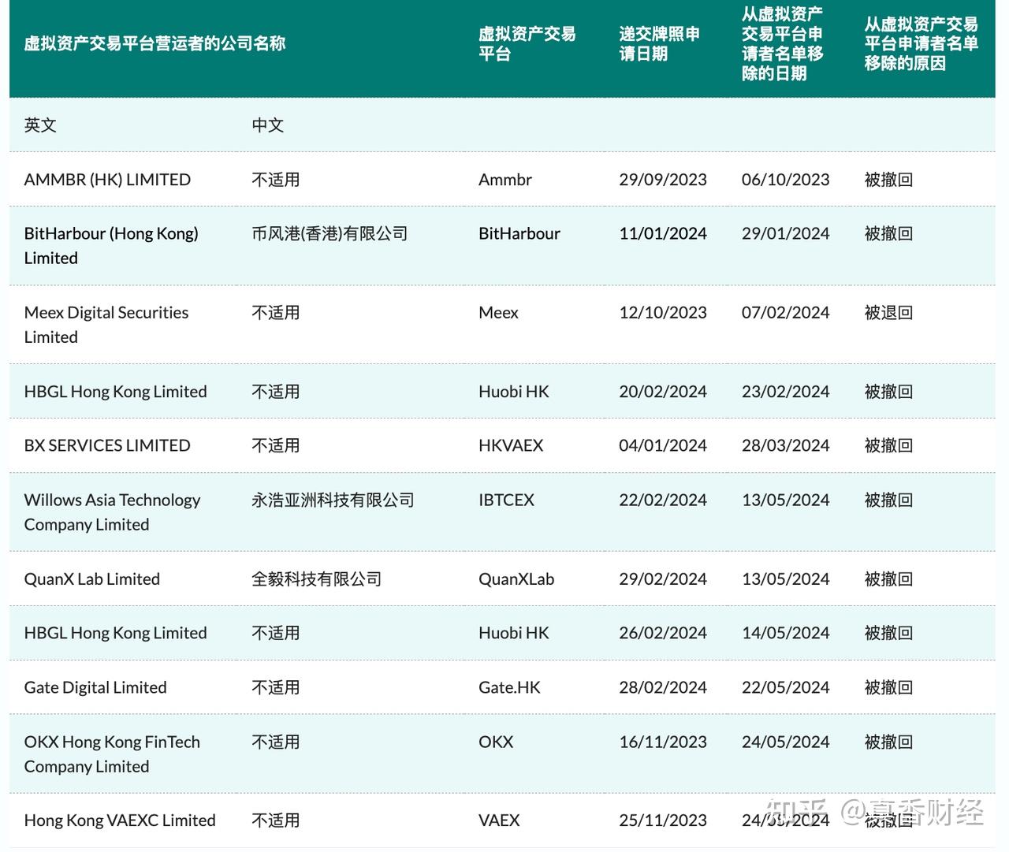Click the VAEX platform cell
1009x852 pixels.
[x=499, y=821]
